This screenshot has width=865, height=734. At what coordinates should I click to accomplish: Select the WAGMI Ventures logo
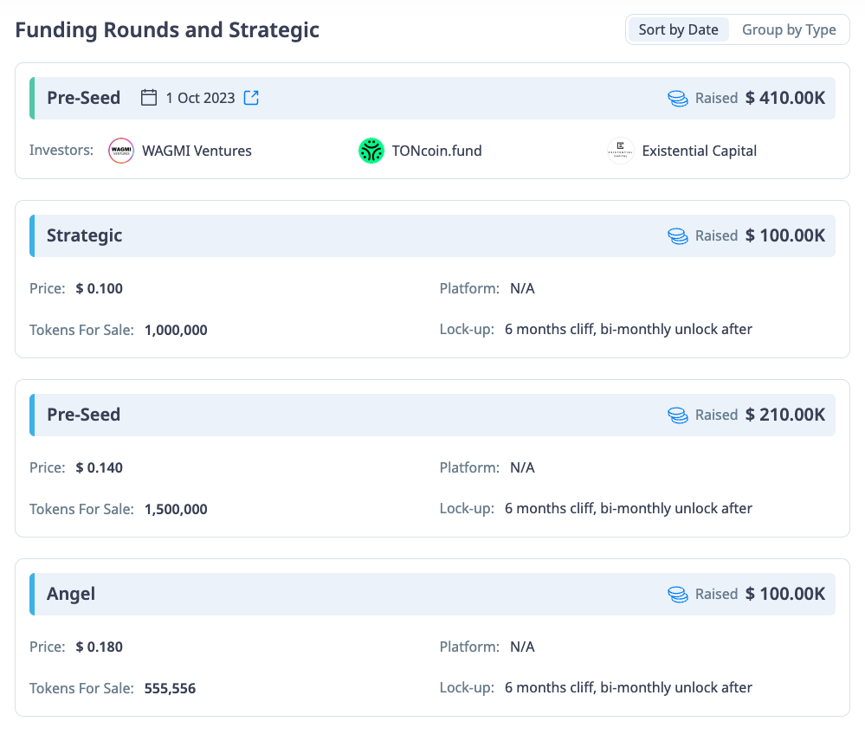pos(121,151)
